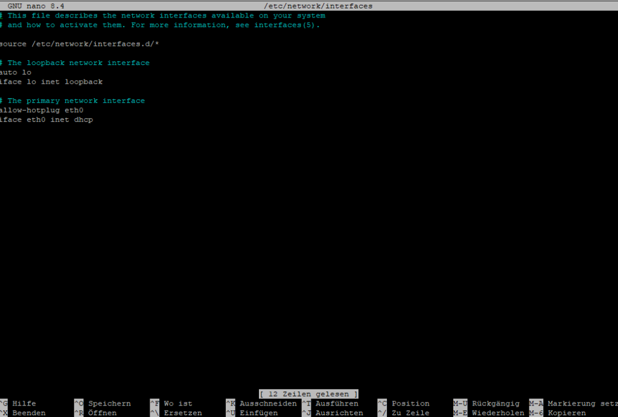The width and height of the screenshot is (618, 417).
Task: Click the Wo ist search shortcut
Action: pos(178,404)
